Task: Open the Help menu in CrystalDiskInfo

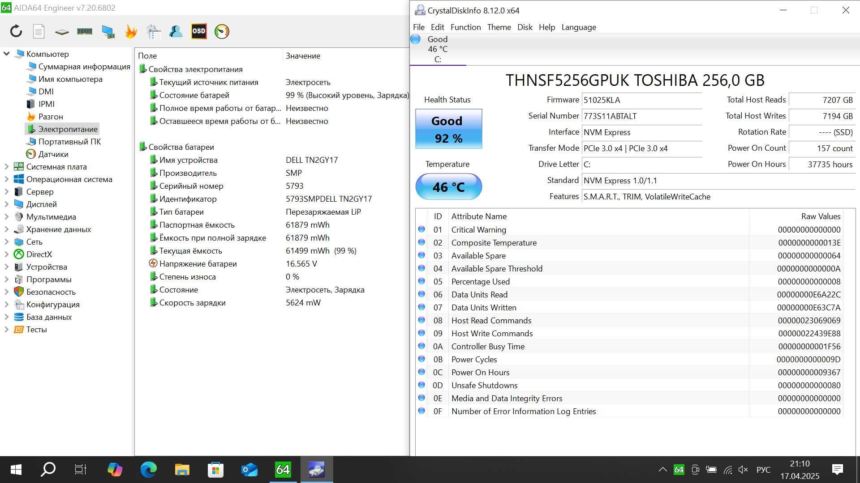Action: [x=547, y=27]
